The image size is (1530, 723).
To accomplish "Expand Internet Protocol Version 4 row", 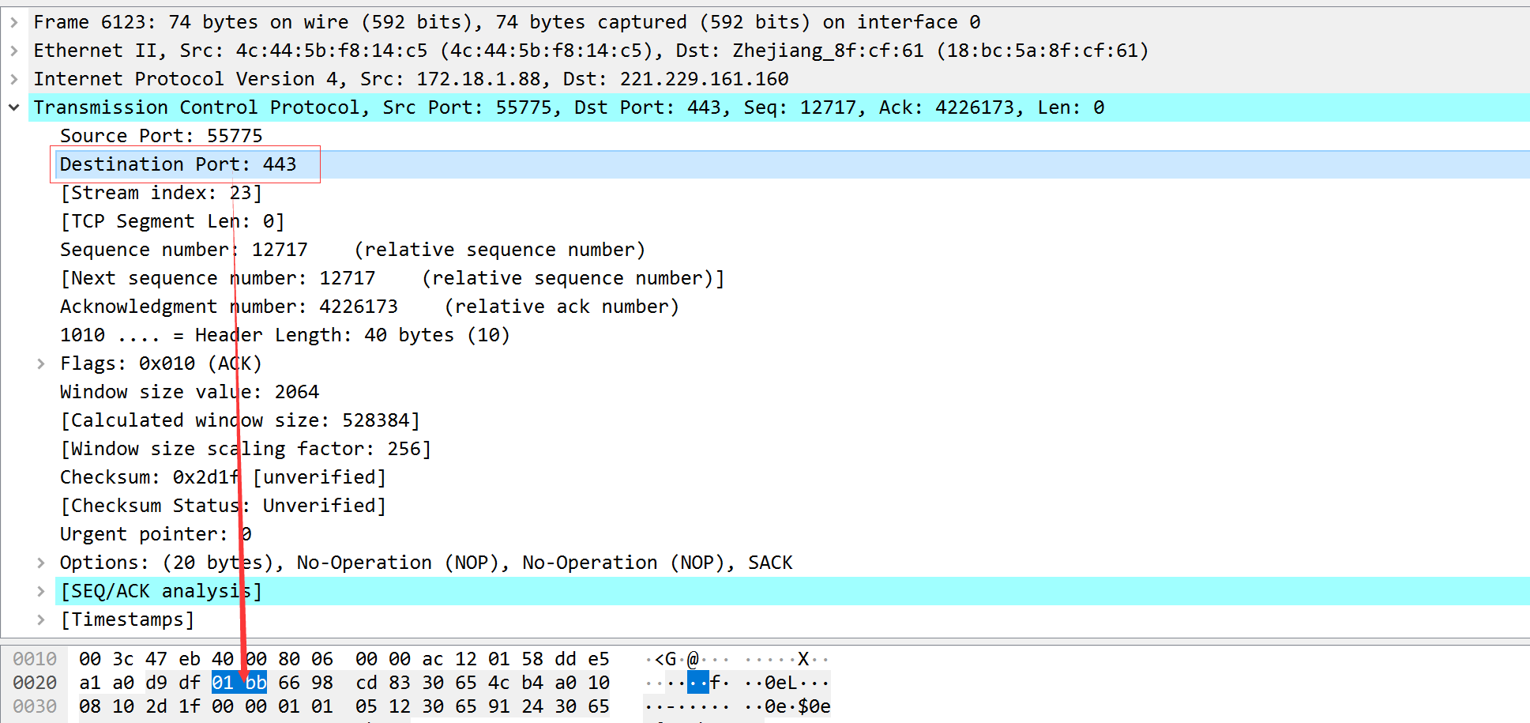I will pyautogui.click(x=14, y=79).
